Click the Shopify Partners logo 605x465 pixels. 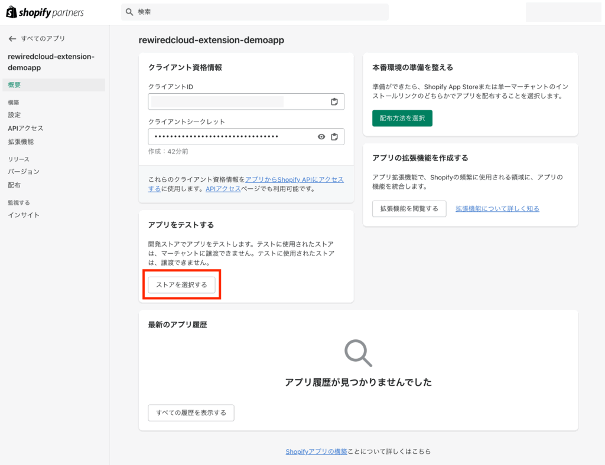click(45, 12)
